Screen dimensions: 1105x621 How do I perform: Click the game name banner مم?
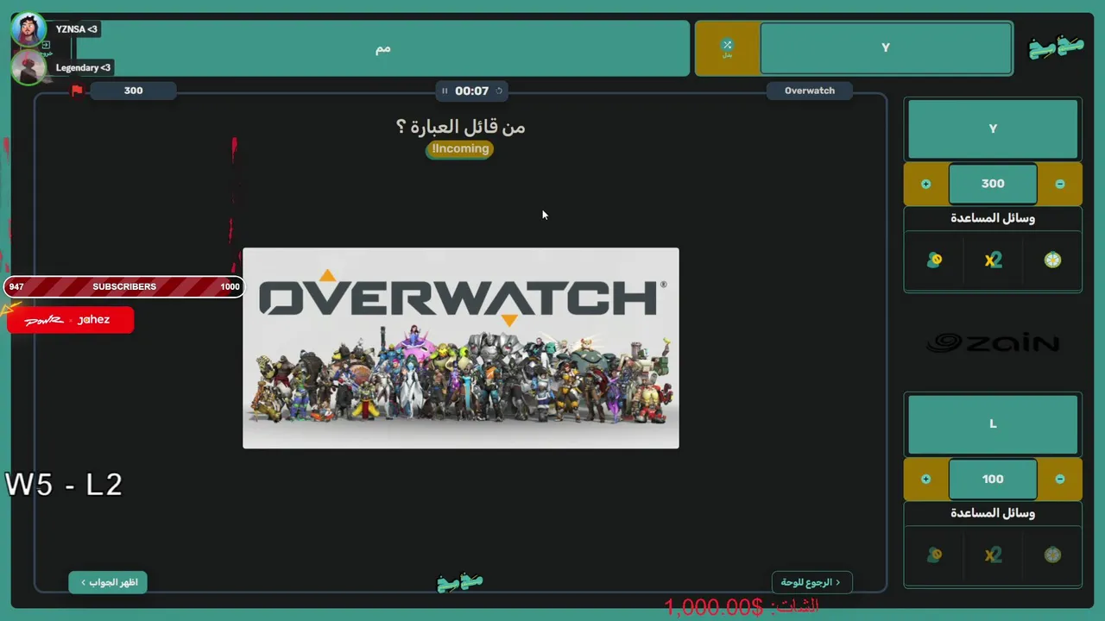(x=383, y=48)
